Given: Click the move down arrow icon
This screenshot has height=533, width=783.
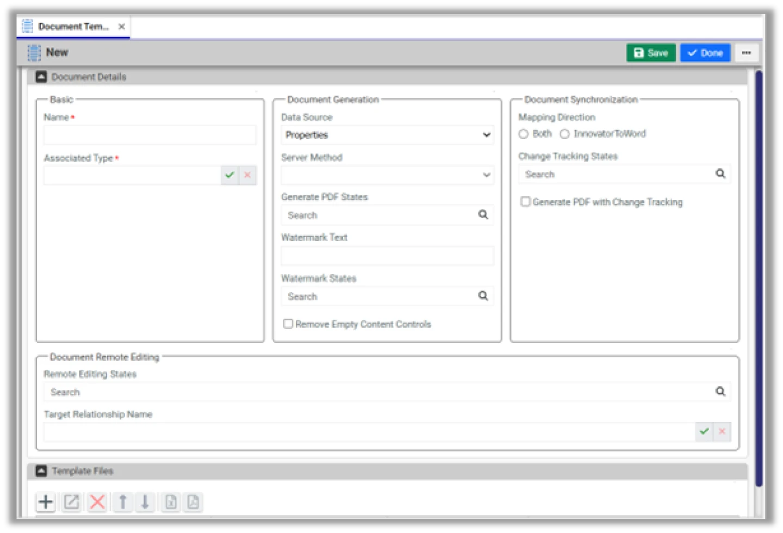Looking at the screenshot, I should coord(145,501).
